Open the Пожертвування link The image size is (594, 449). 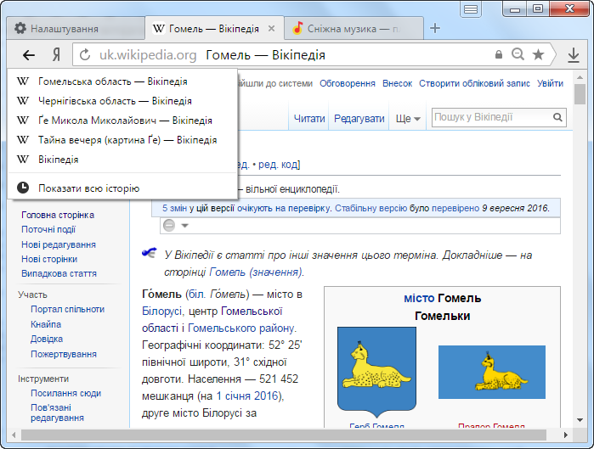click(64, 354)
